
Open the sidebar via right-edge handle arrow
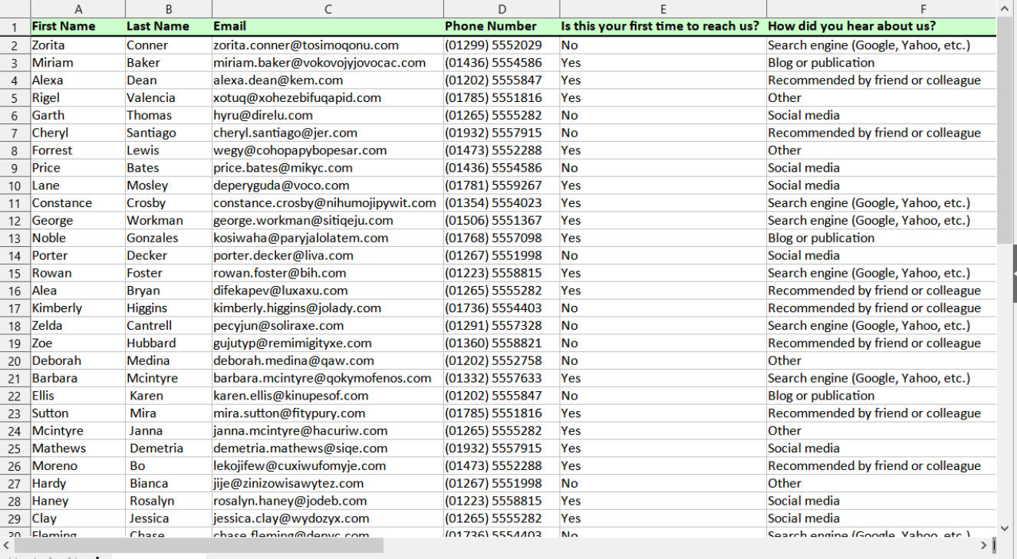tap(1015, 274)
